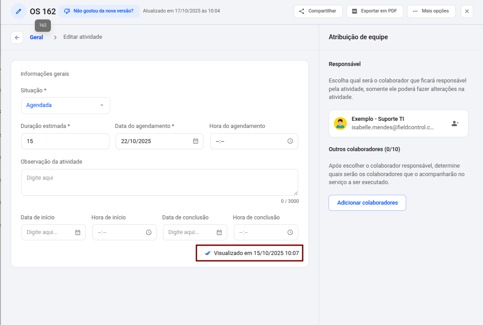The width and height of the screenshot is (483, 325).
Task: Open calendar picker for Data de início
Action: (x=78, y=232)
